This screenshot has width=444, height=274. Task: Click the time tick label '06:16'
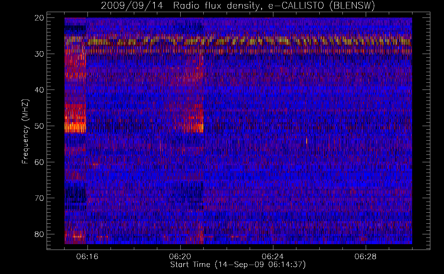[88, 257]
